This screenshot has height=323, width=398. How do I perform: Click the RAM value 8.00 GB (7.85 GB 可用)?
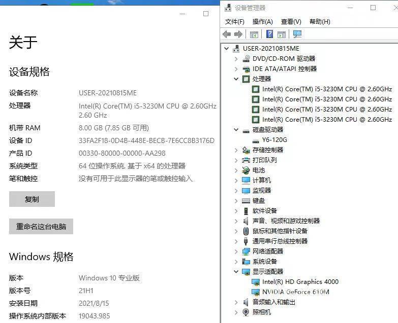(x=114, y=128)
